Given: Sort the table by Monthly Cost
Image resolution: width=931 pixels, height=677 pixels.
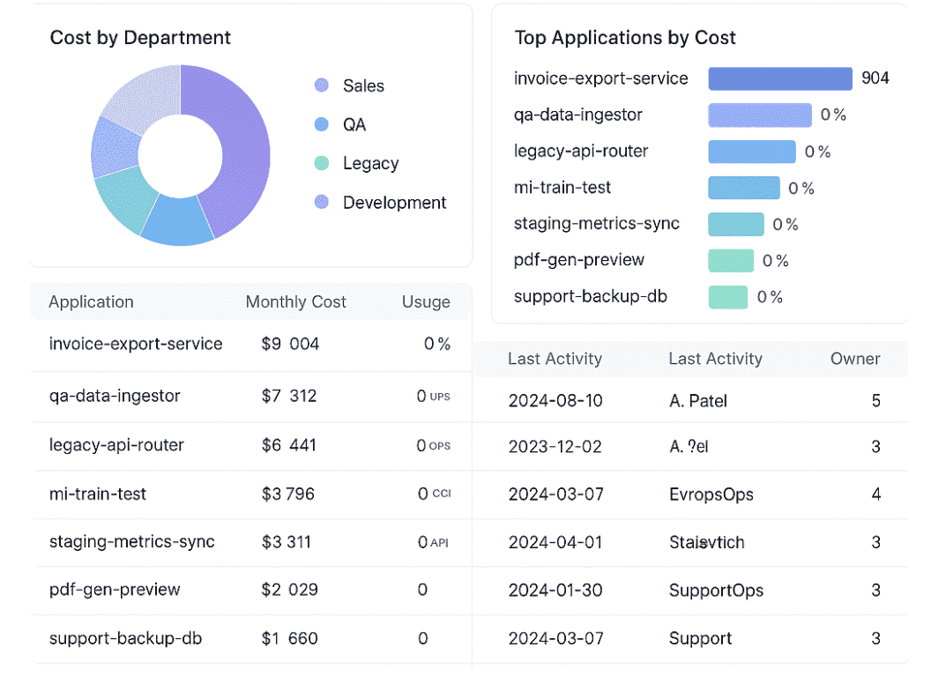Looking at the screenshot, I should click(295, 301).
